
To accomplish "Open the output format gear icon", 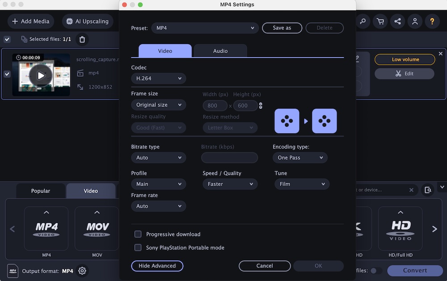I will pos(82,271).
